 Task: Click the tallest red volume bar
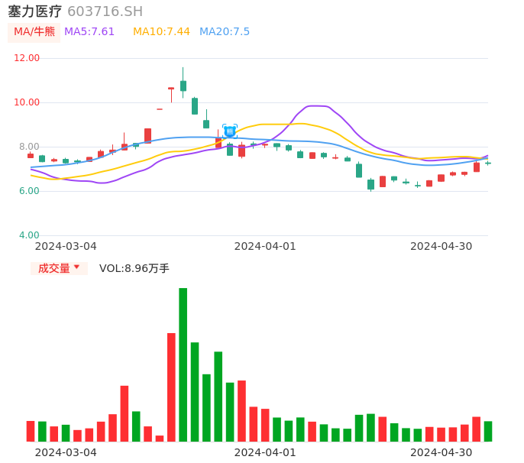point(171,387)
